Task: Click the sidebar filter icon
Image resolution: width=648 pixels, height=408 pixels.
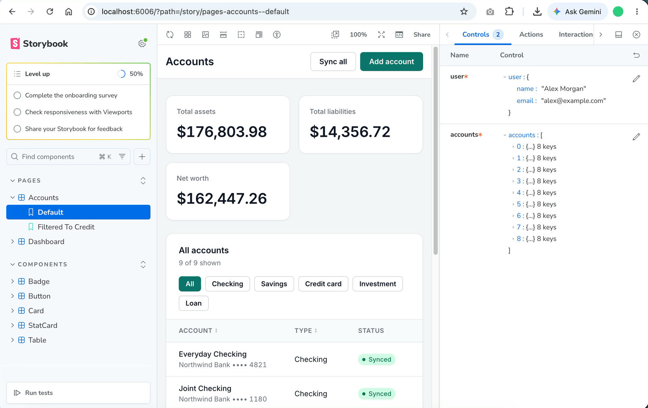Action: 122,157
